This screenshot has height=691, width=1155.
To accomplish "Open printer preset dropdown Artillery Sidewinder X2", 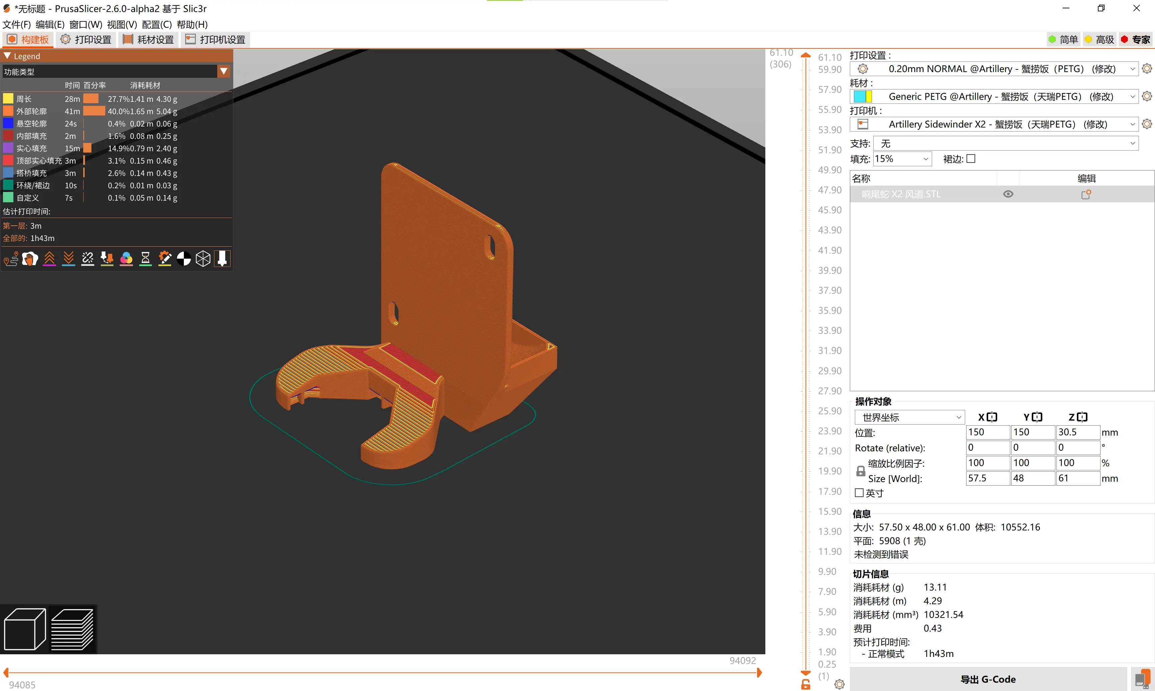I will pyautogui.click(x=994, y=124).
